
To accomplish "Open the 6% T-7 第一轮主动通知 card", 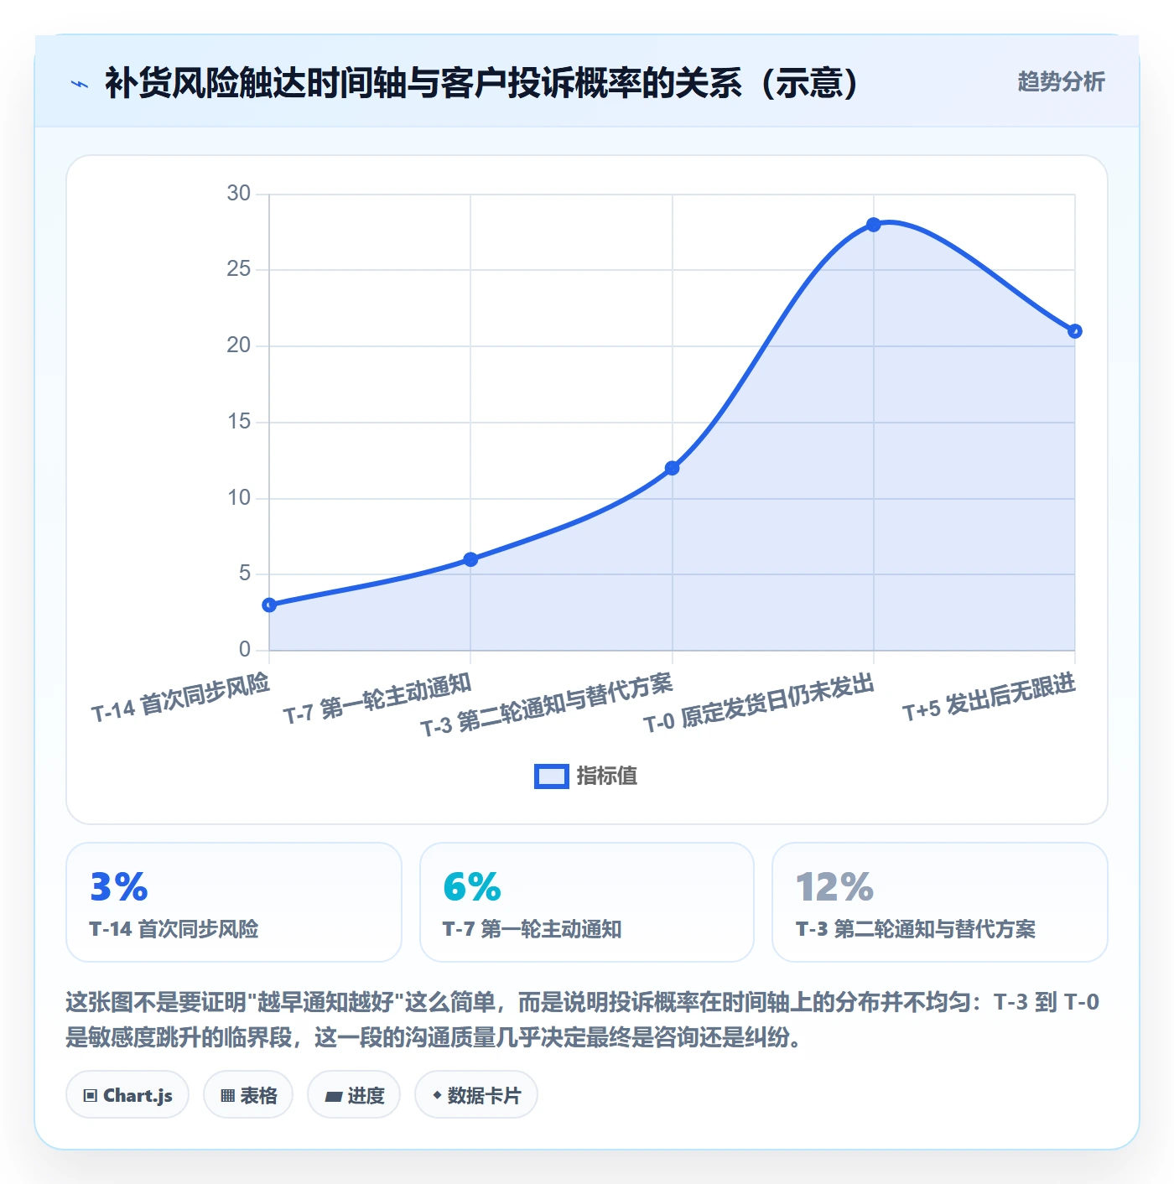I will pos(587,902).
